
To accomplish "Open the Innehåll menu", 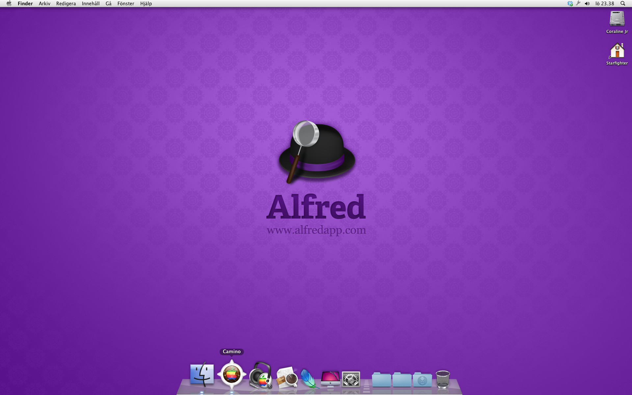I will click(91, 4).
